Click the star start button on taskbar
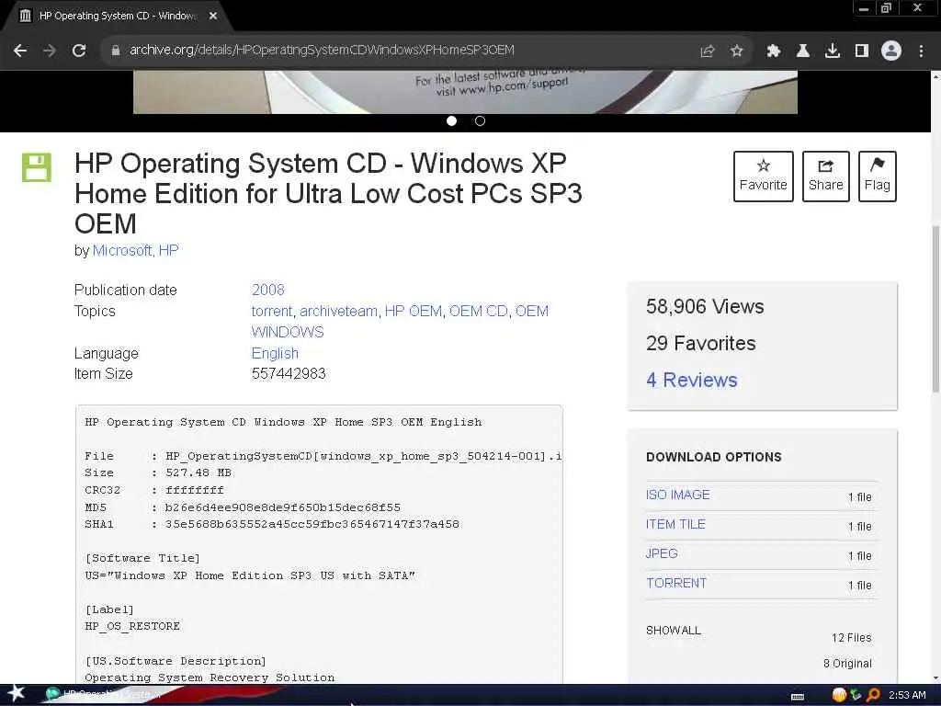 pos(17,693)
